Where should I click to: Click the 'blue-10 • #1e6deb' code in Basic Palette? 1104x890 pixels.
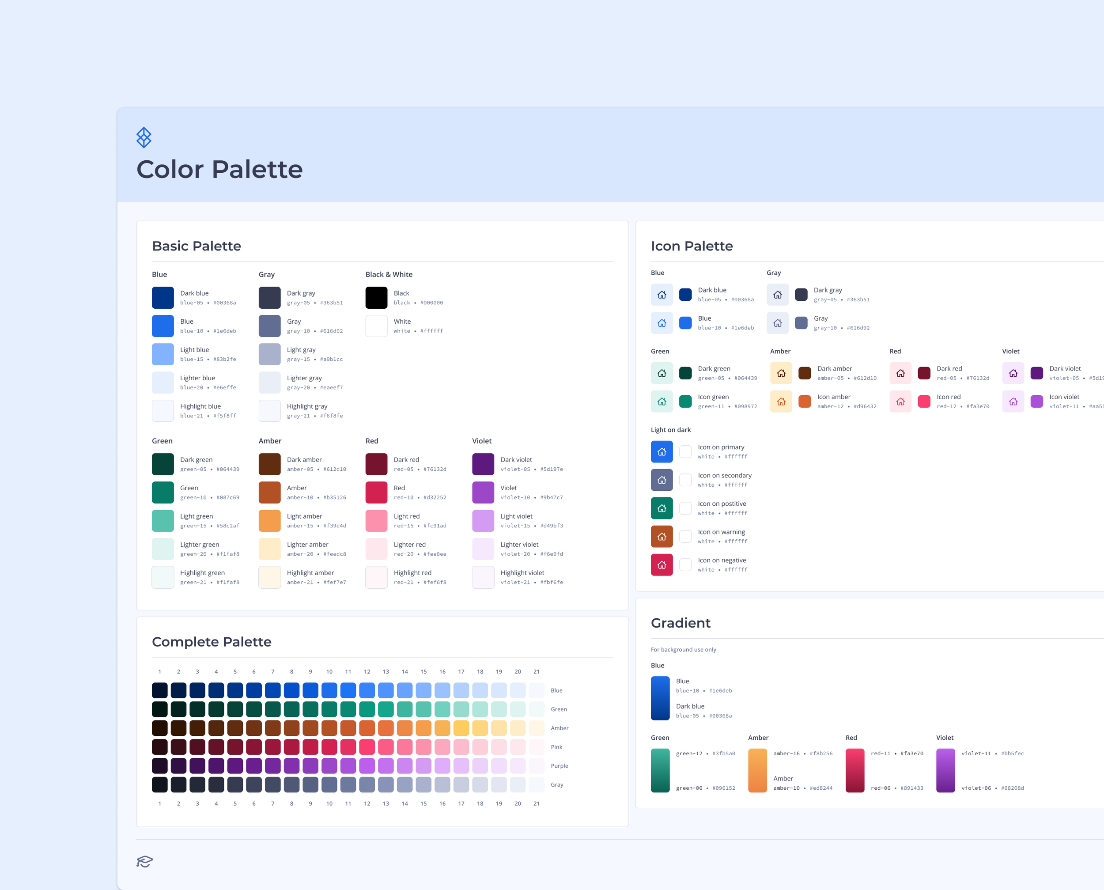click(208, 331)
